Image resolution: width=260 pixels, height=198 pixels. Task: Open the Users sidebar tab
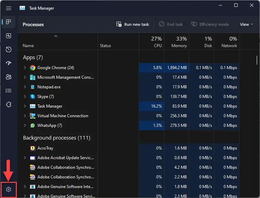(9, 77)
